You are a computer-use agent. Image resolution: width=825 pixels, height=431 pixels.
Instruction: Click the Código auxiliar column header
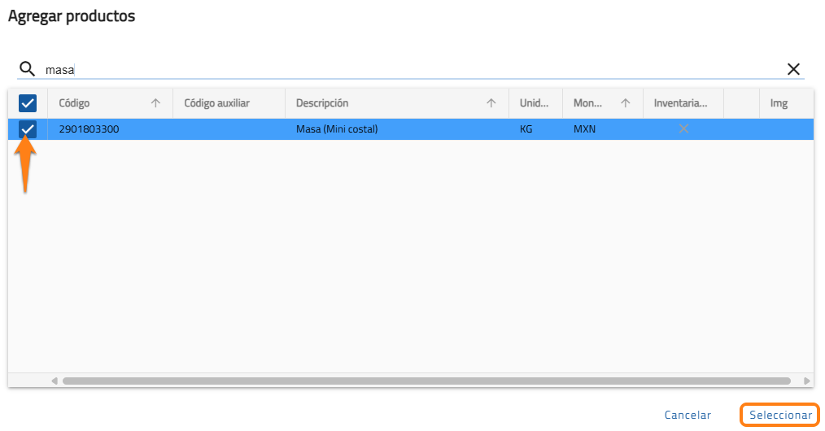(x=217, y=103)
